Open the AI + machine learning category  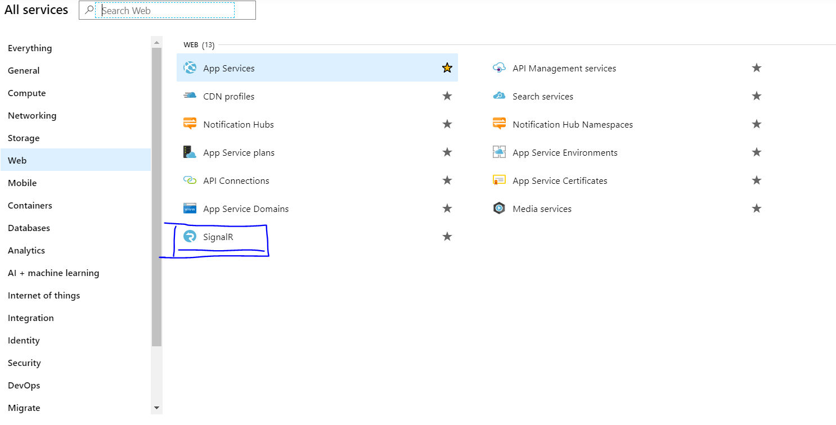pyautogui.click(x=53, y=273)
